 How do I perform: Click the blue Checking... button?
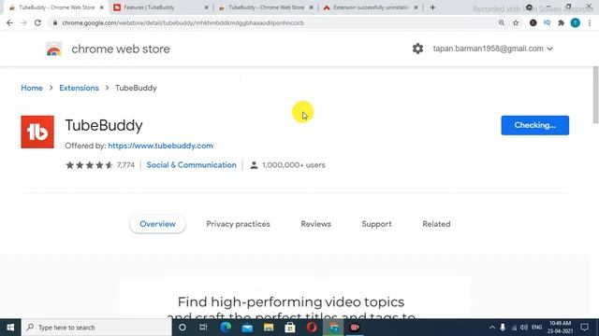534,125
